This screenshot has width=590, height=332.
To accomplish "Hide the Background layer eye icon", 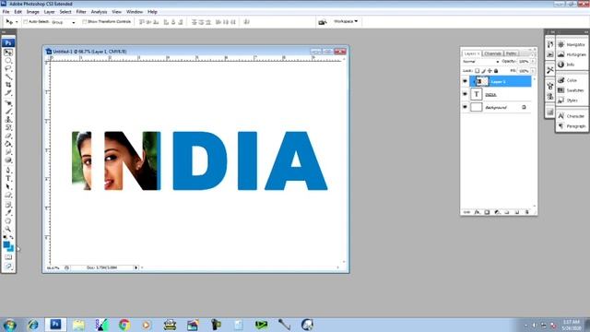I will click(x=465, y=107).
